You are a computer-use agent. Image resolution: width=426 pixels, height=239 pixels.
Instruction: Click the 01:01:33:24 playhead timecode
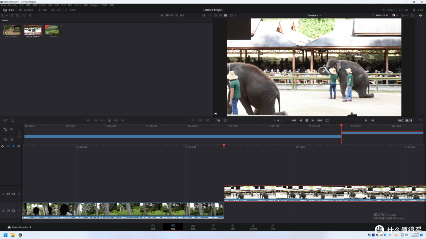[x=405, y=120]
